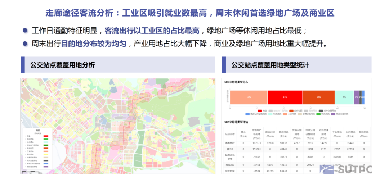Toggle 物流仓储用地 in the chart legend

pyautogui.click(x=340, y=114)
